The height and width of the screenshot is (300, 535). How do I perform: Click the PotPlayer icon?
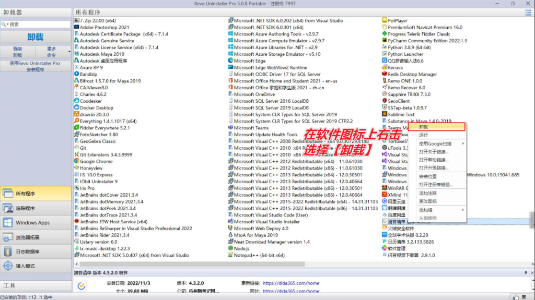385,20
